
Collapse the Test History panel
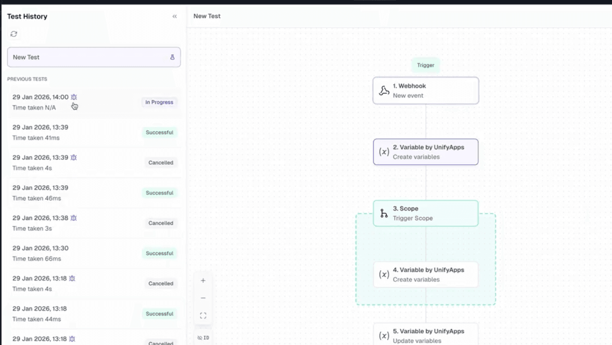pos(175,17)
